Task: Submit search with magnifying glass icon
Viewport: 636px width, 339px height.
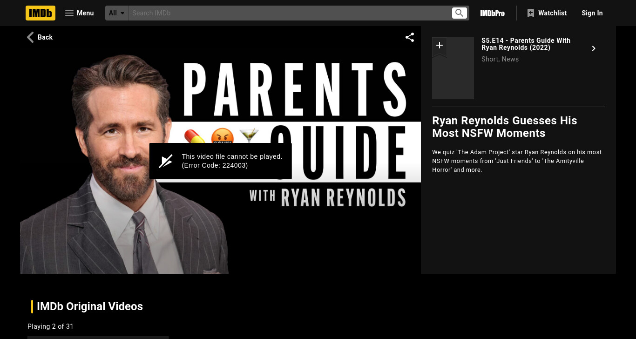Action: click(x=460, y=13)
